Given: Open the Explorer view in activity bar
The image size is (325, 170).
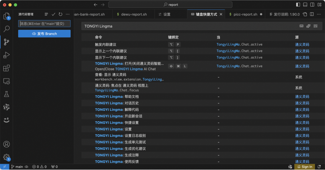Looking at the screenshot, I should (x=6, y=16).
